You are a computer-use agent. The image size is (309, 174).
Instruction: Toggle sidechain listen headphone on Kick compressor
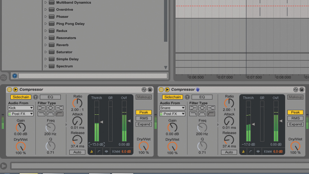(x=35, y=97)
